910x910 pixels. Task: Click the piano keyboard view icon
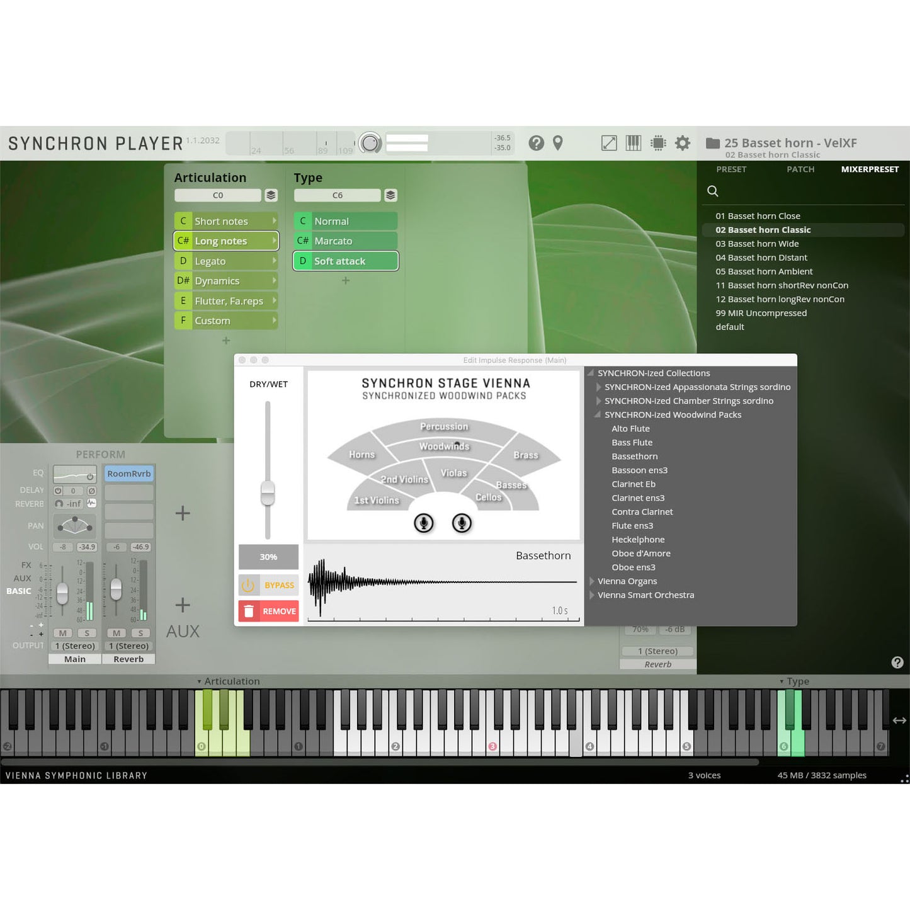(633, 143)
